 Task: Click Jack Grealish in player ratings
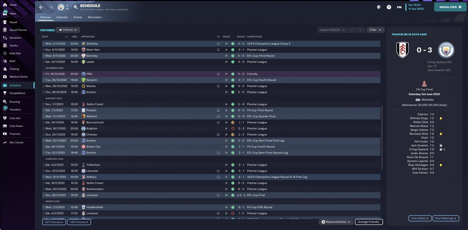(x=419, y=145)
